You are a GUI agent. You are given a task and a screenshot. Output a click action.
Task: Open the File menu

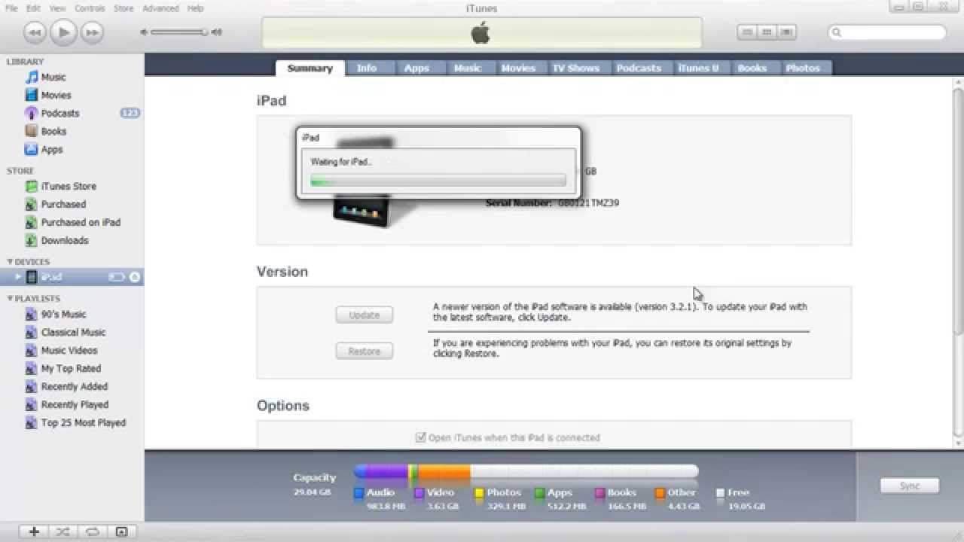click(x=11, y=8)
